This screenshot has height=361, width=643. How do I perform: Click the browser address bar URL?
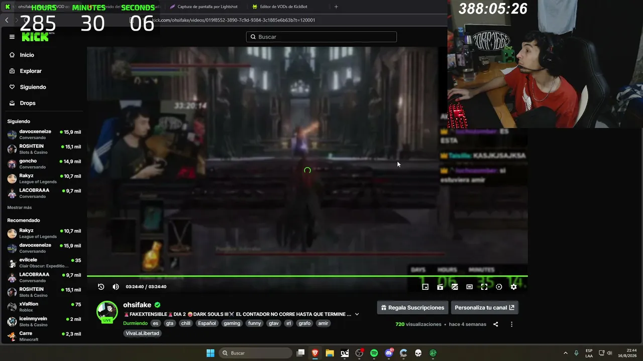[x=234, y=20]
